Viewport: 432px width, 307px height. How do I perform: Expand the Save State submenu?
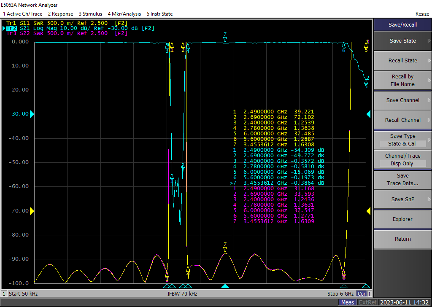click(402, 41)
